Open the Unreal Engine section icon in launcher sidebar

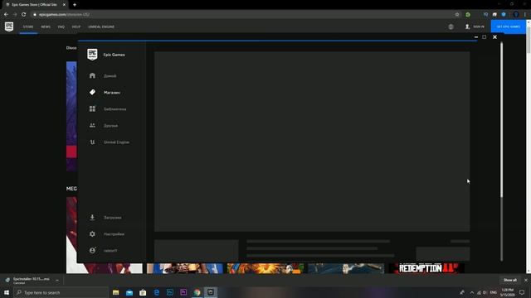[x=92, y=142]
